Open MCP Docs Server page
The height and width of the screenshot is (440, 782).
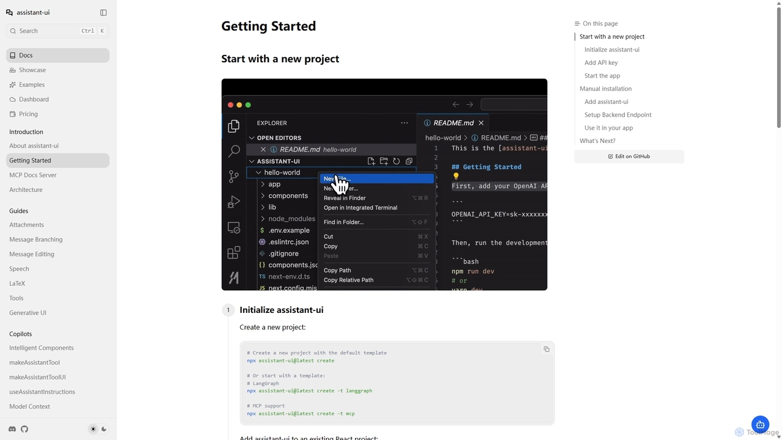pos(57,175)
